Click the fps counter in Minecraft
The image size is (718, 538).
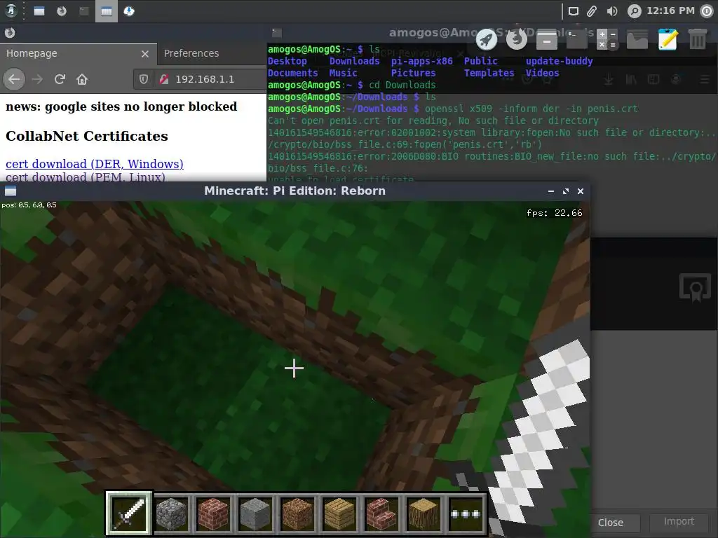554,213
